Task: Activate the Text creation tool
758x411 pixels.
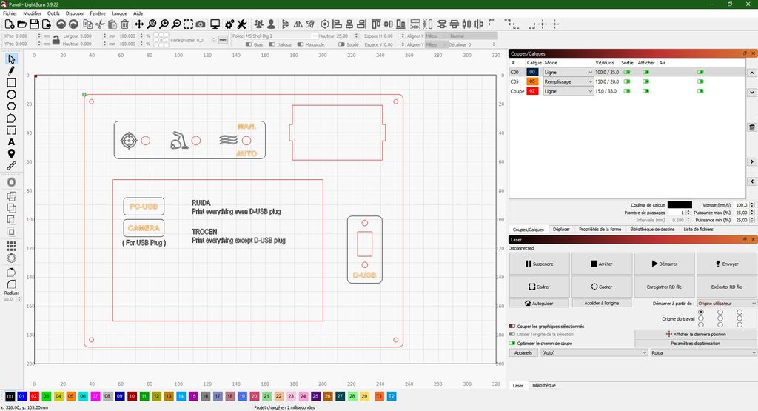Action: pos(11,141)
